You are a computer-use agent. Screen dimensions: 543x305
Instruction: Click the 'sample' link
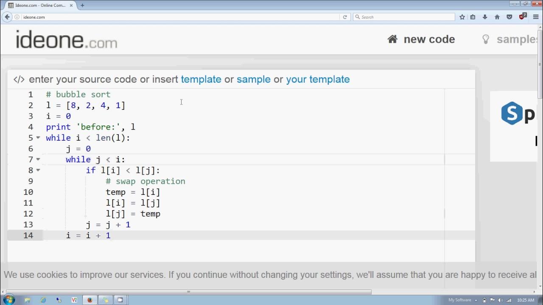[x=253, y=79]
